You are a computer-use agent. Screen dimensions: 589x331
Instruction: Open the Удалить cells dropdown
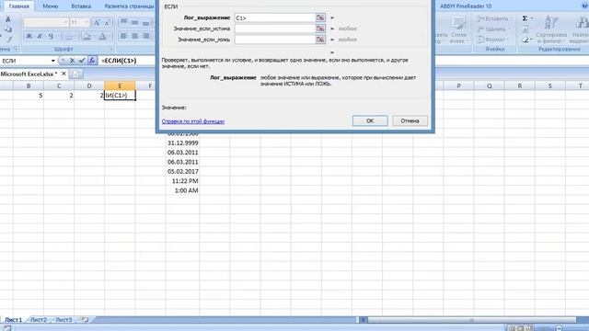click(493, 29)
